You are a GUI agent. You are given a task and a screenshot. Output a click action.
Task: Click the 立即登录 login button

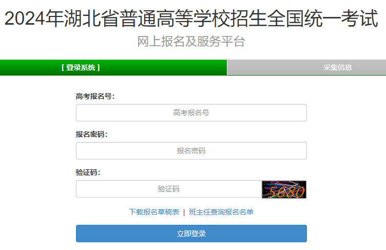point(191,234)
